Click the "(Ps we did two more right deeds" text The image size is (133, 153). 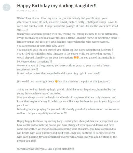pos(36,81)
